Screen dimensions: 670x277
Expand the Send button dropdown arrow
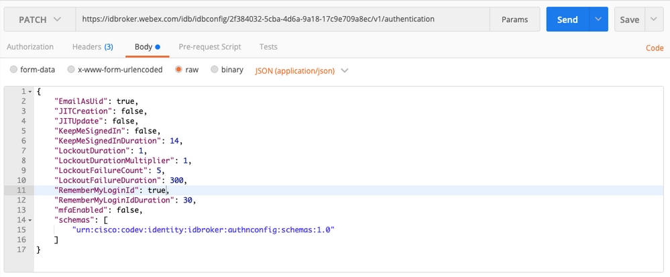pos(598,19)
